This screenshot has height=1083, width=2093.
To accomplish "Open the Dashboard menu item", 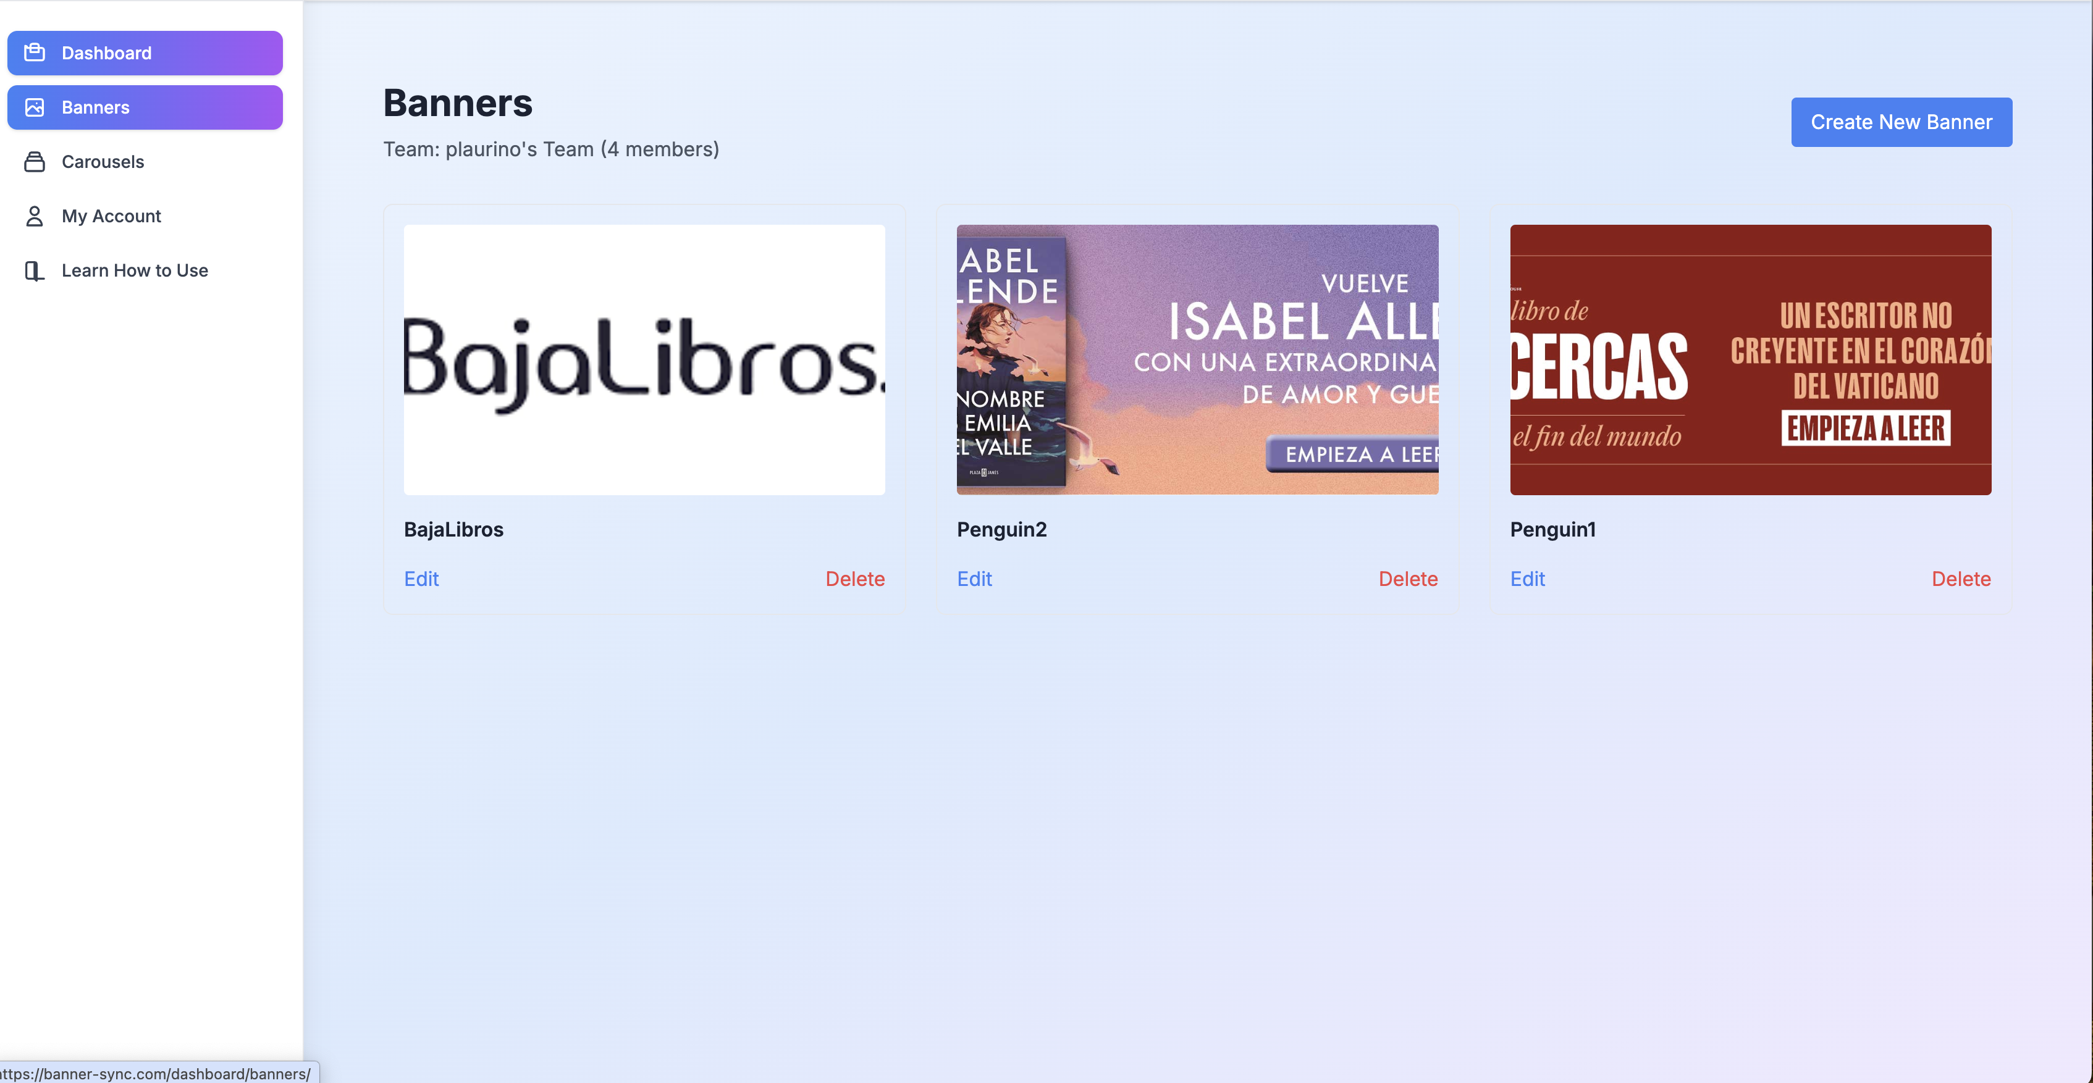I will click(x=145, y=52).
